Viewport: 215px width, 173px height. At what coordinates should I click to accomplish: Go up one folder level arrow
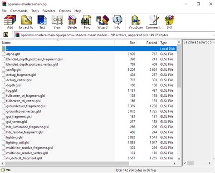pos(6,35)
